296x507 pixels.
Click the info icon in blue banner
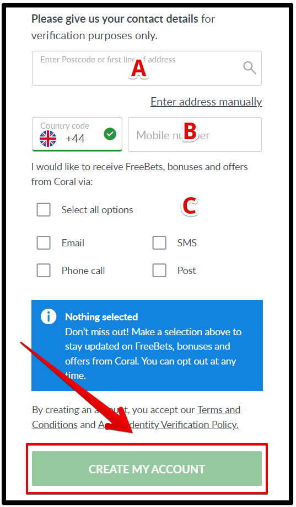tap(49, 316)
